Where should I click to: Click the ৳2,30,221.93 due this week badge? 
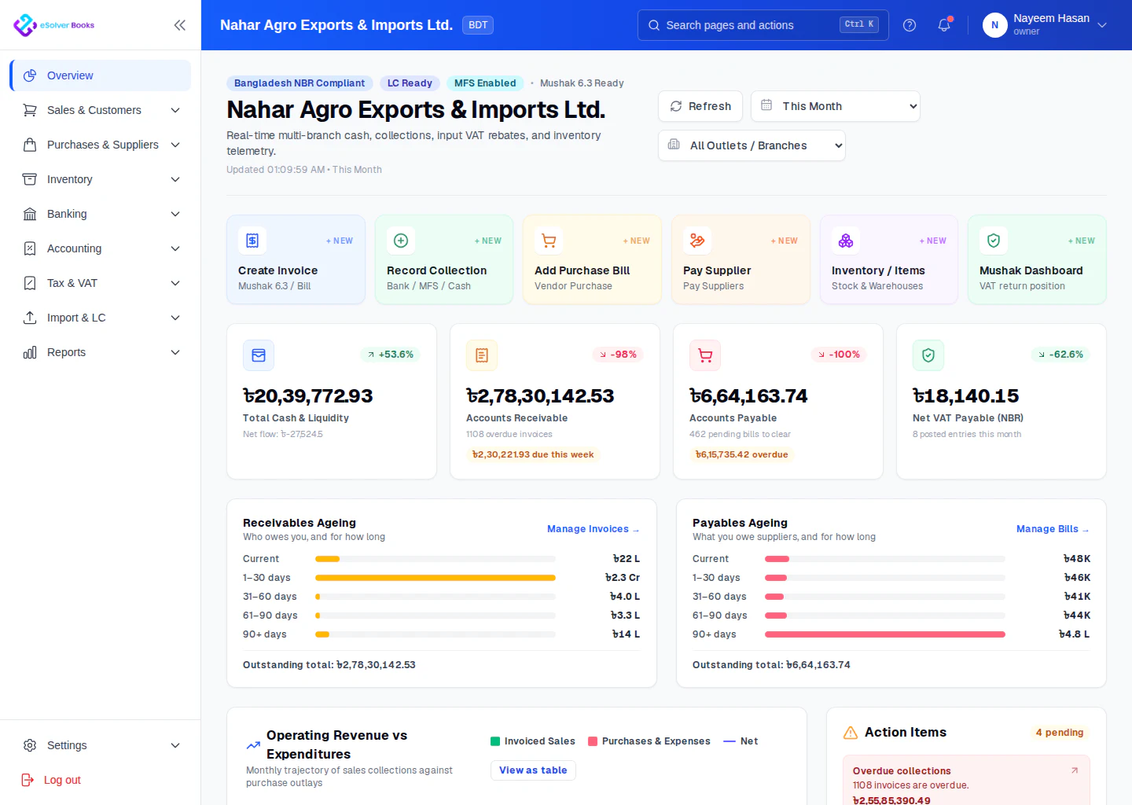(533, 454)
